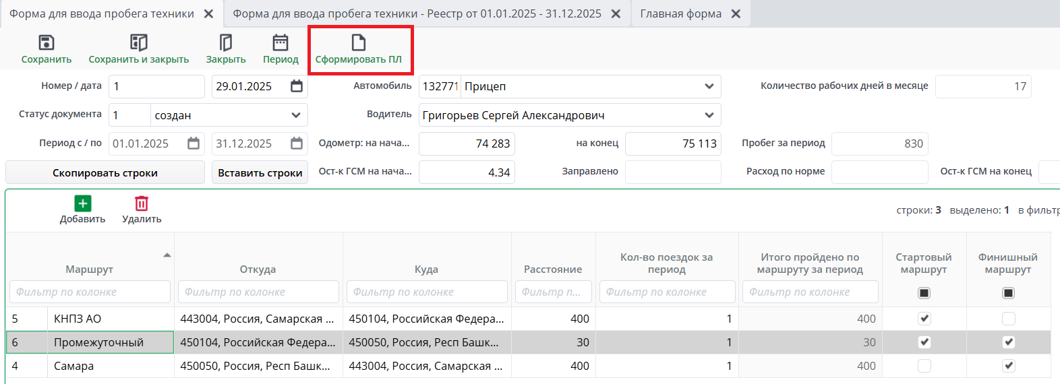
Task: Open calendar picker for date 29.01.2025
Action: tap(297, 86)
